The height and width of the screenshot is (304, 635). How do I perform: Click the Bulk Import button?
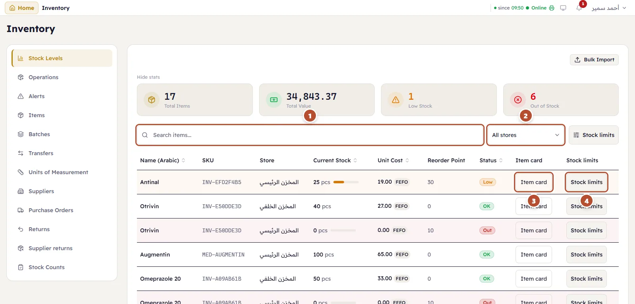pyautogui.click(x=594, y=60)
